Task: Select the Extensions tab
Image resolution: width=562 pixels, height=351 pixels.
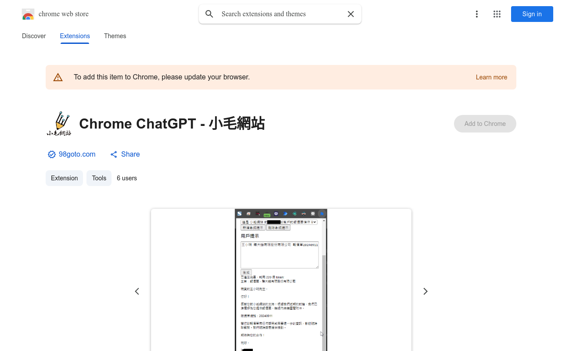Action: tap(75, 36)
